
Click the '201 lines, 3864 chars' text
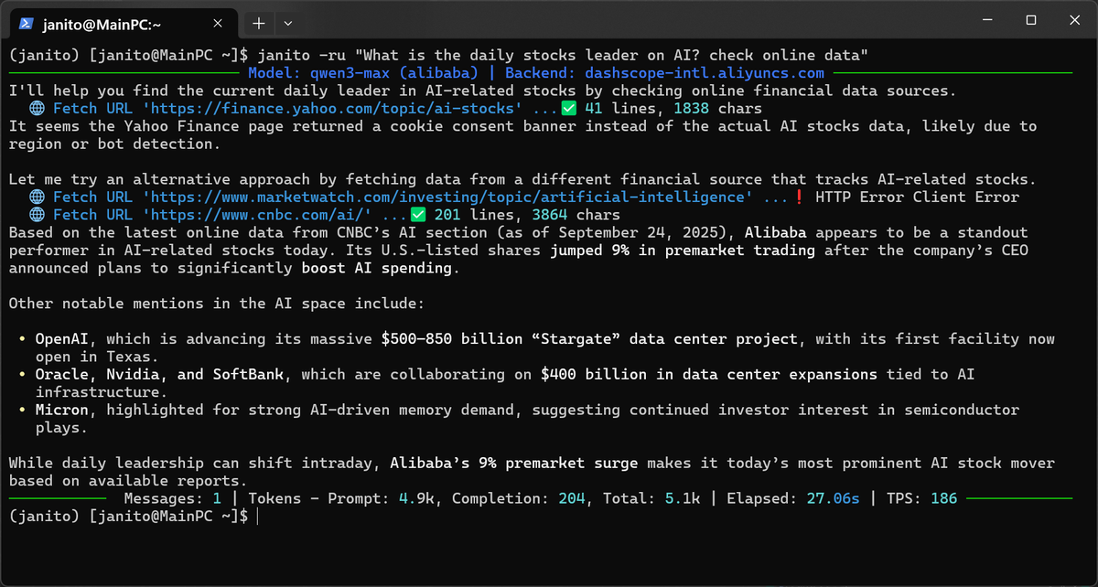[x=527, y=215]
